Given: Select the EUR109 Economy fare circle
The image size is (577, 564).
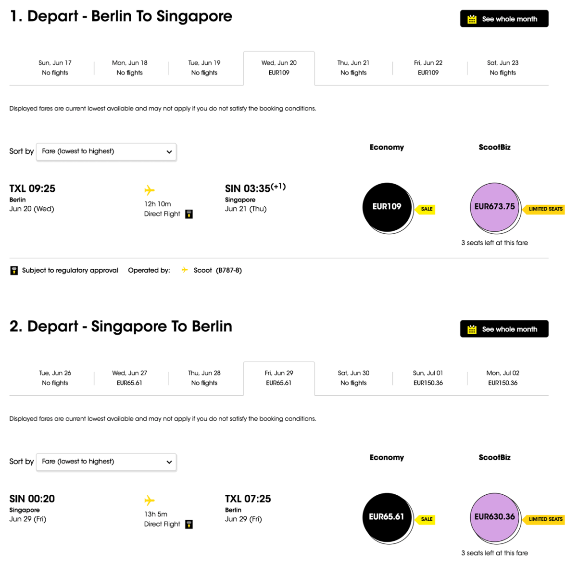Looking at the screenshot, I should (387, 207).
